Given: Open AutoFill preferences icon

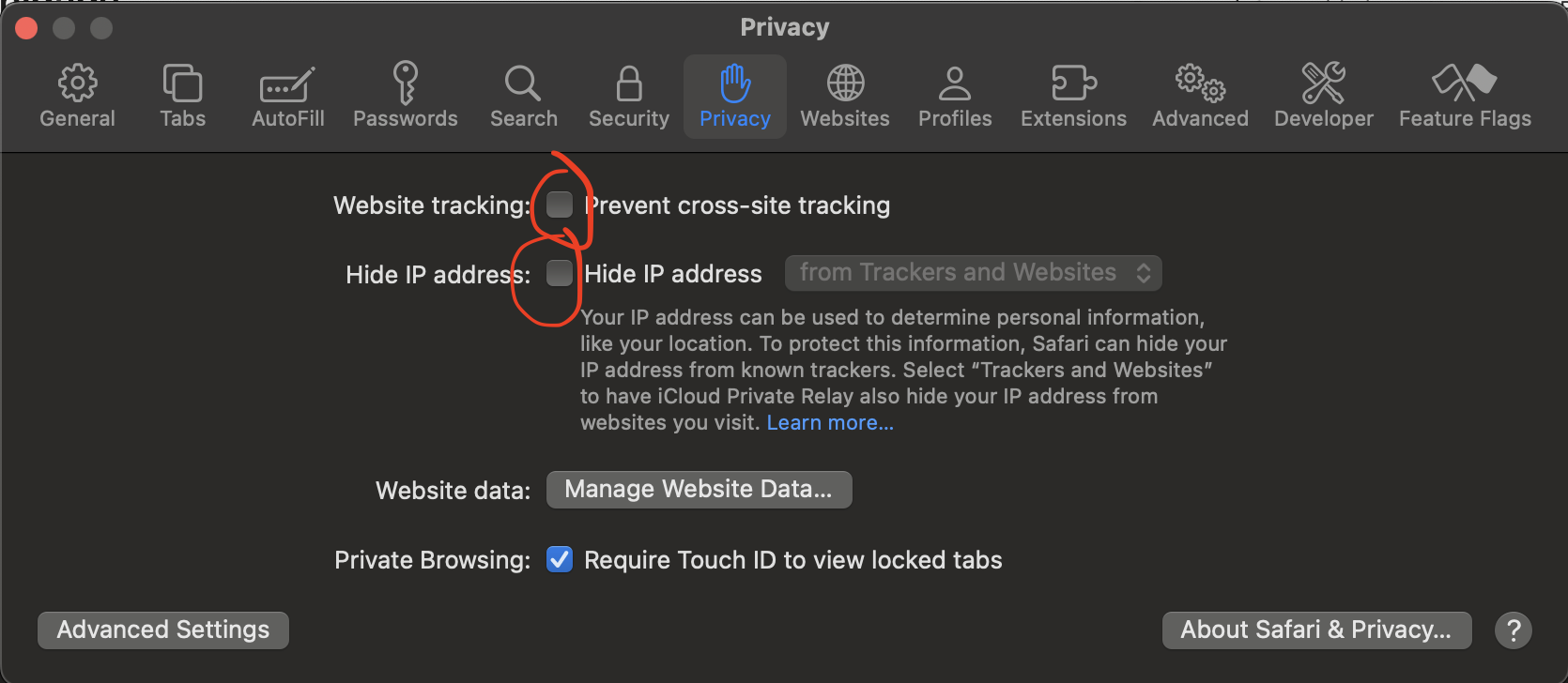Looking at the screenshot, I should tap(287, 84).
